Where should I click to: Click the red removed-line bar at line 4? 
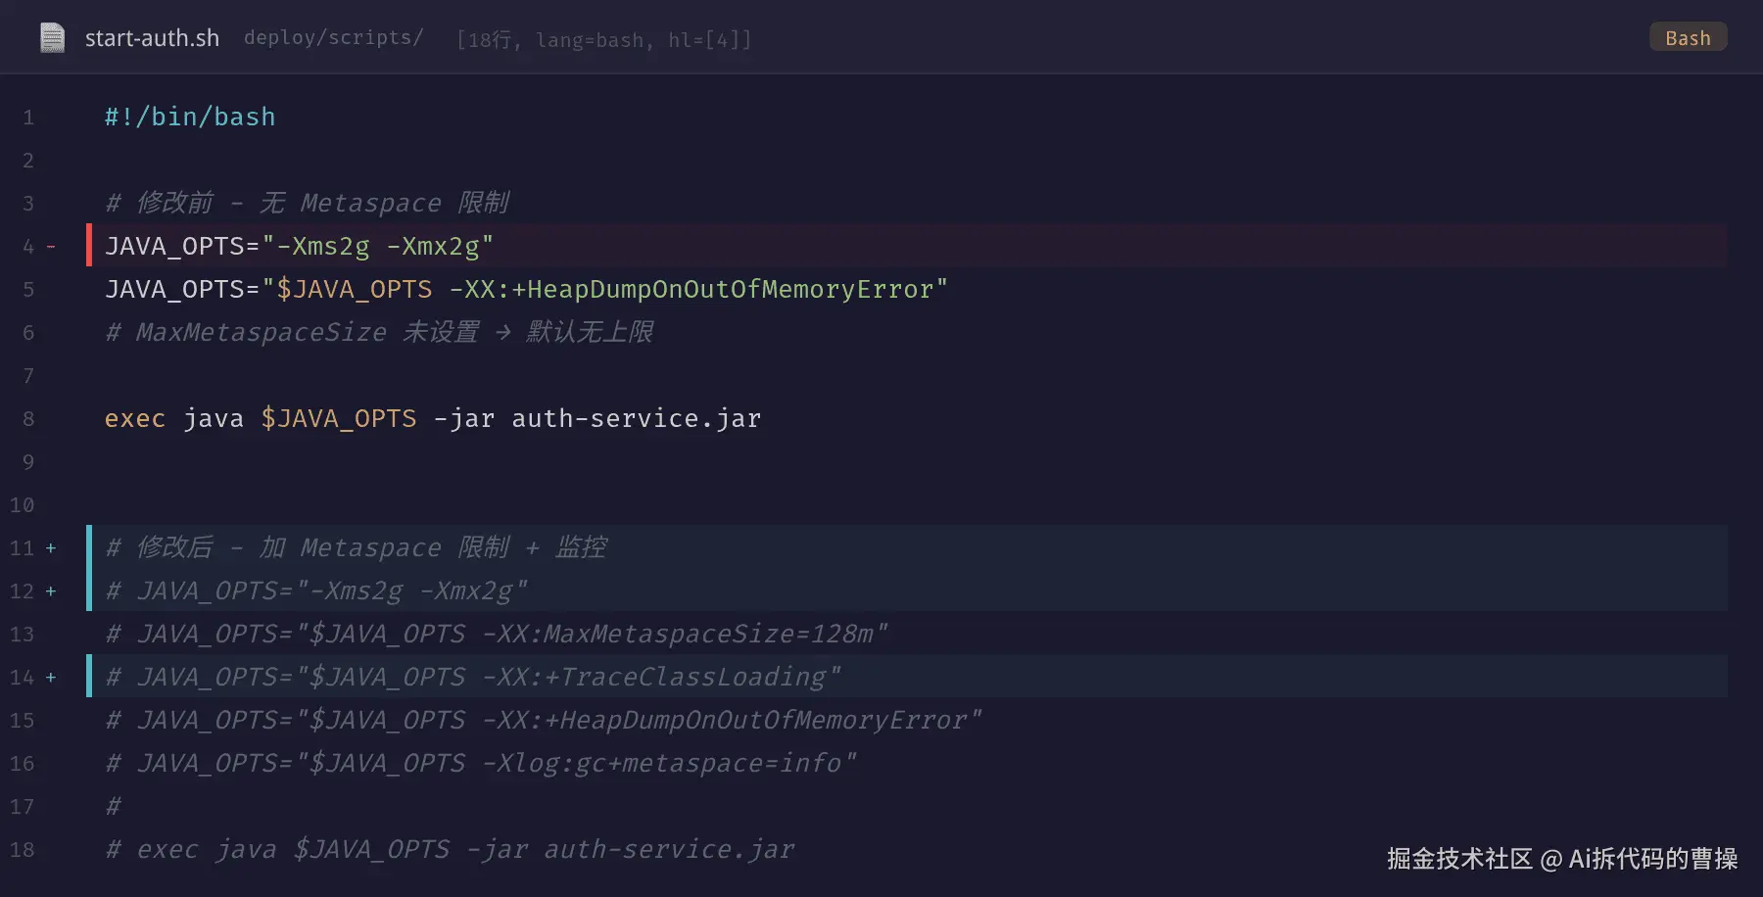[x=89, y=245]
